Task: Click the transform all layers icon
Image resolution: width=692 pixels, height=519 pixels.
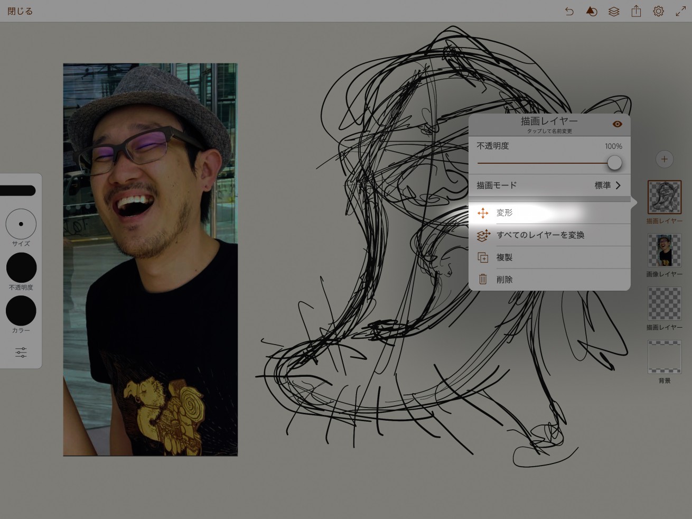Action: click(x=483, y=235)
